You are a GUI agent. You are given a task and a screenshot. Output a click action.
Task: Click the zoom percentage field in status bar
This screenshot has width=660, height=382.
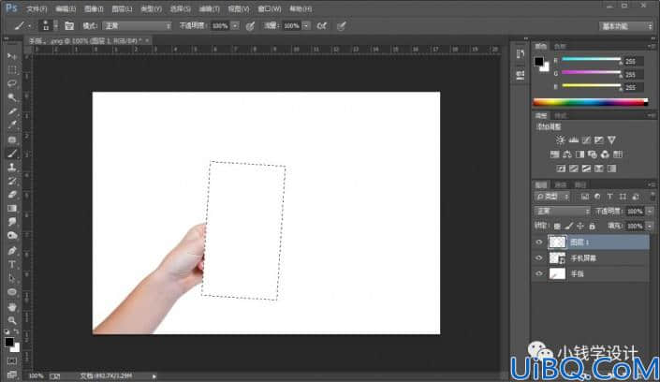[x=37, y=375]
